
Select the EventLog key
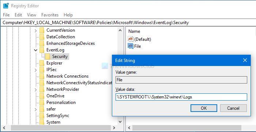coord(55,50)
